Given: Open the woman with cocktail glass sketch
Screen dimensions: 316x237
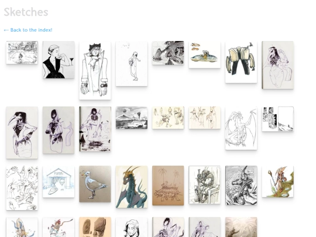Looking at the screenshot, I should [x=59, y=60].
